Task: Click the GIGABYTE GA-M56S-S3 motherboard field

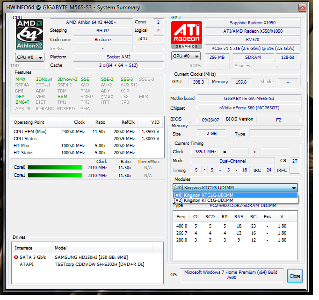Action: pyautogui.click(x=249, y=99)
